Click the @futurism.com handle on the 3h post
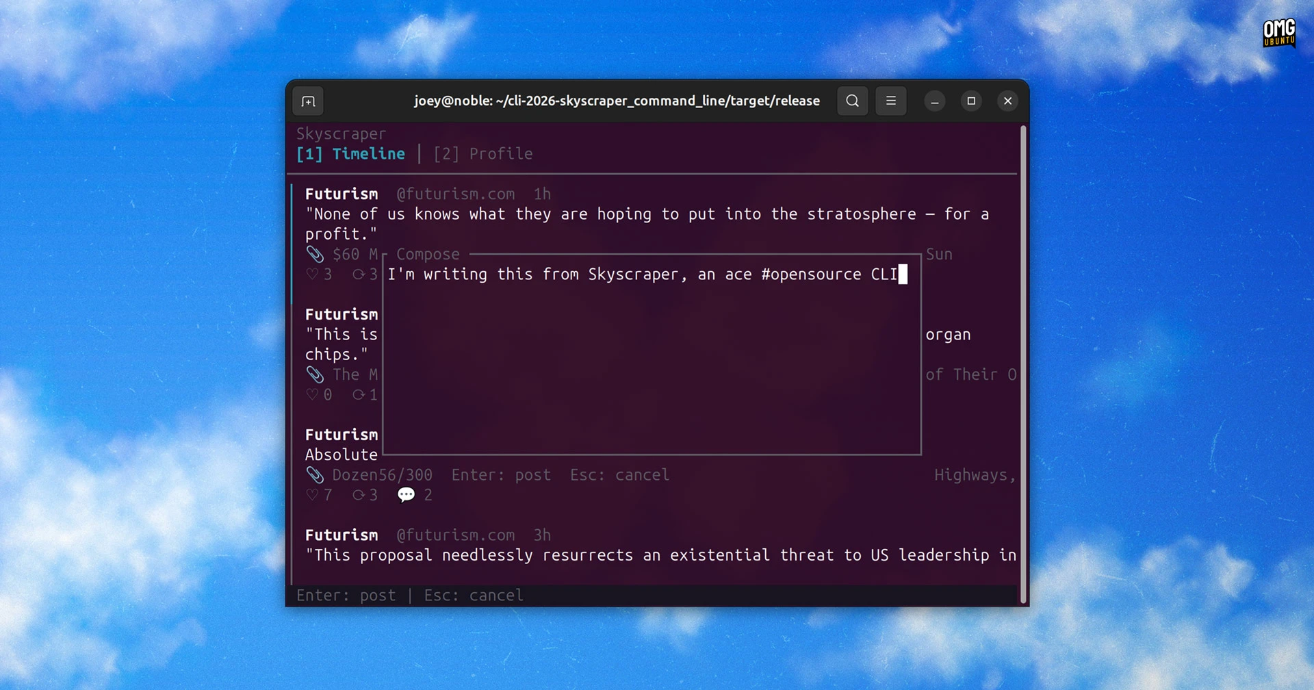The width and height of the screenshot is (1314, 690). [455, 535]
